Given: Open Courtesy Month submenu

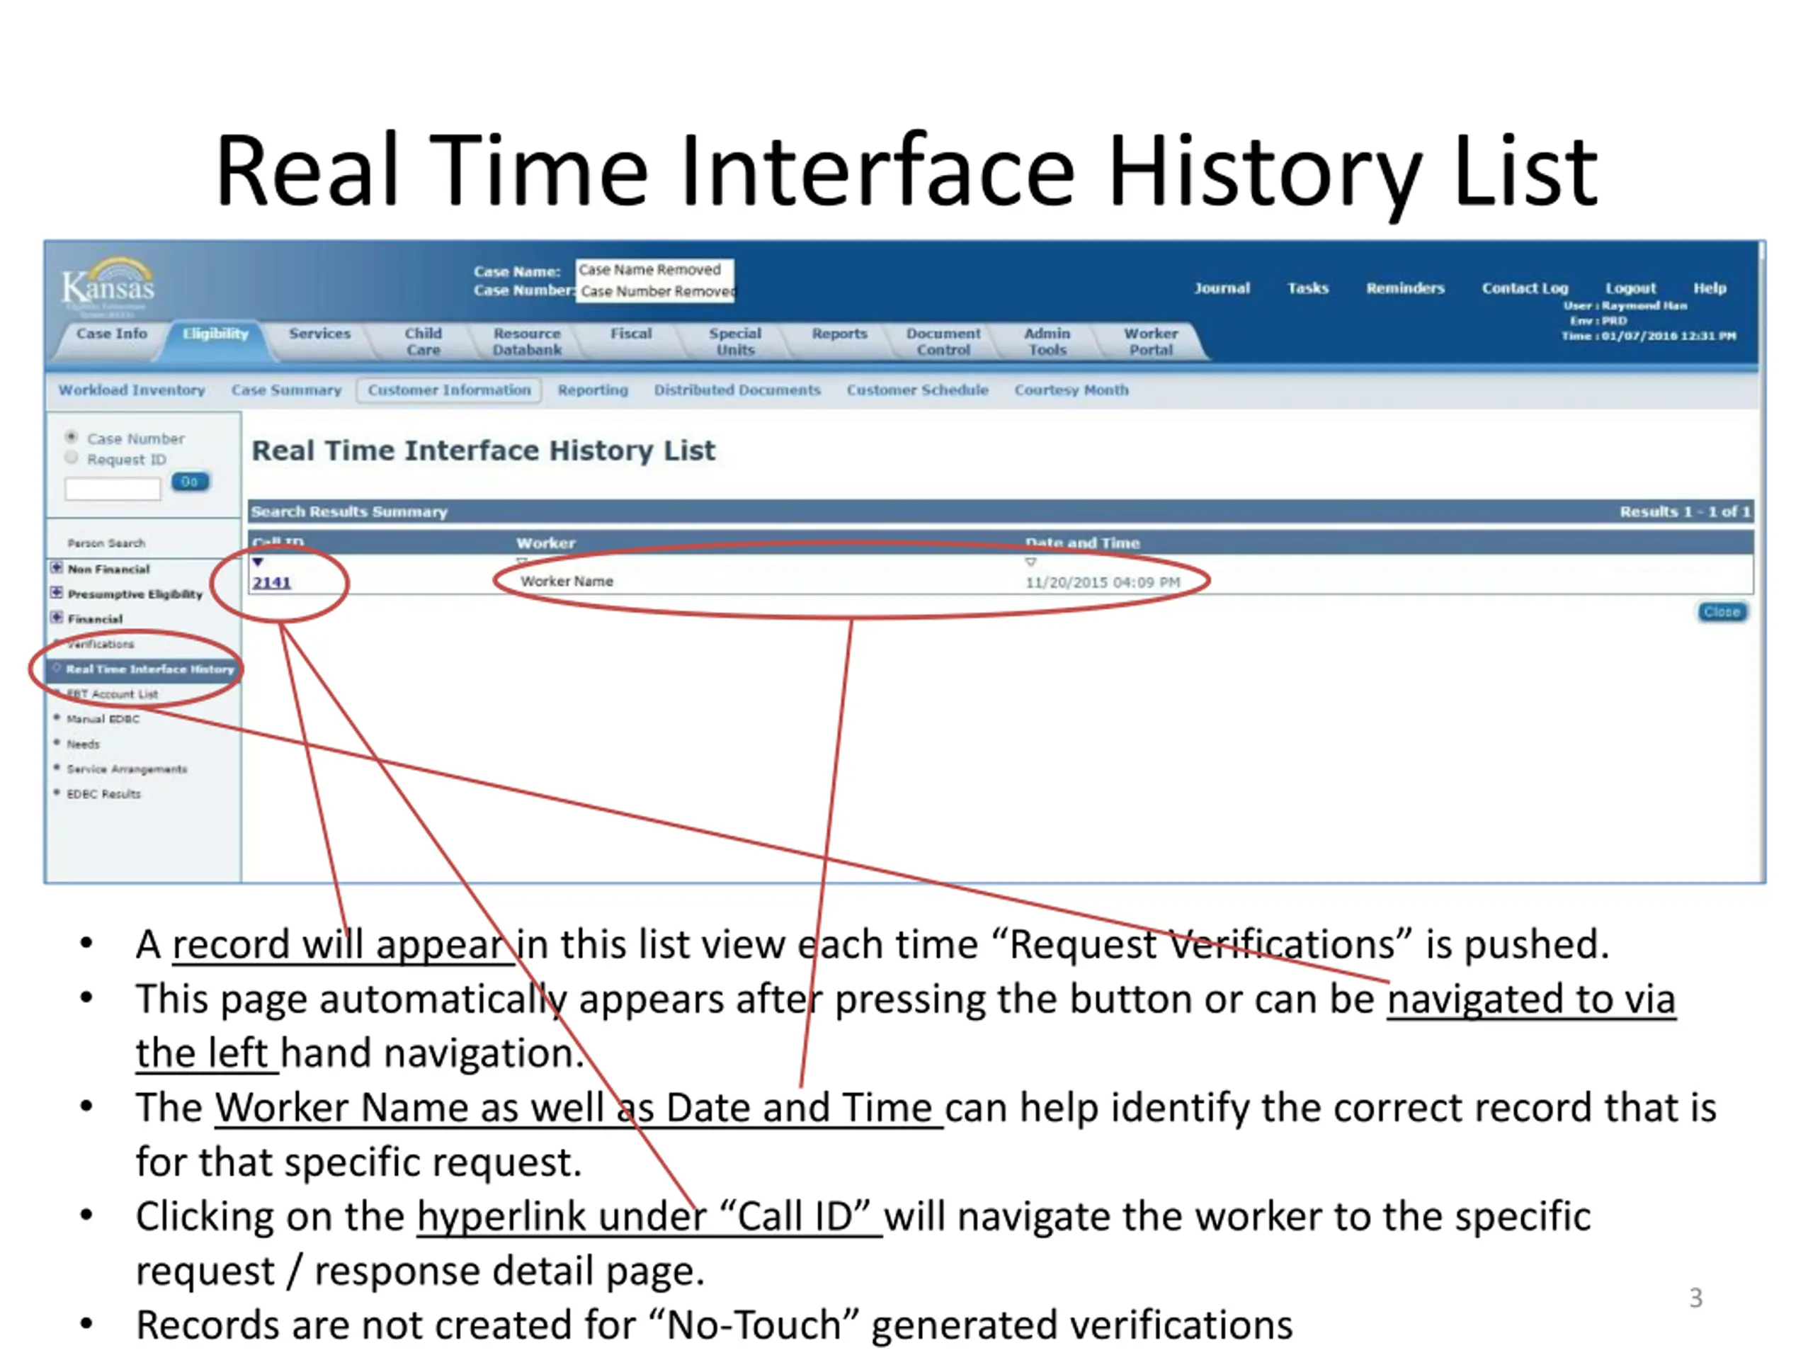Looking at the screenshot, I should (x=1072, y=390).
